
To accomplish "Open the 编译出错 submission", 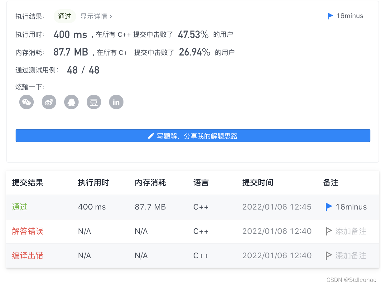I will [27, 255].
